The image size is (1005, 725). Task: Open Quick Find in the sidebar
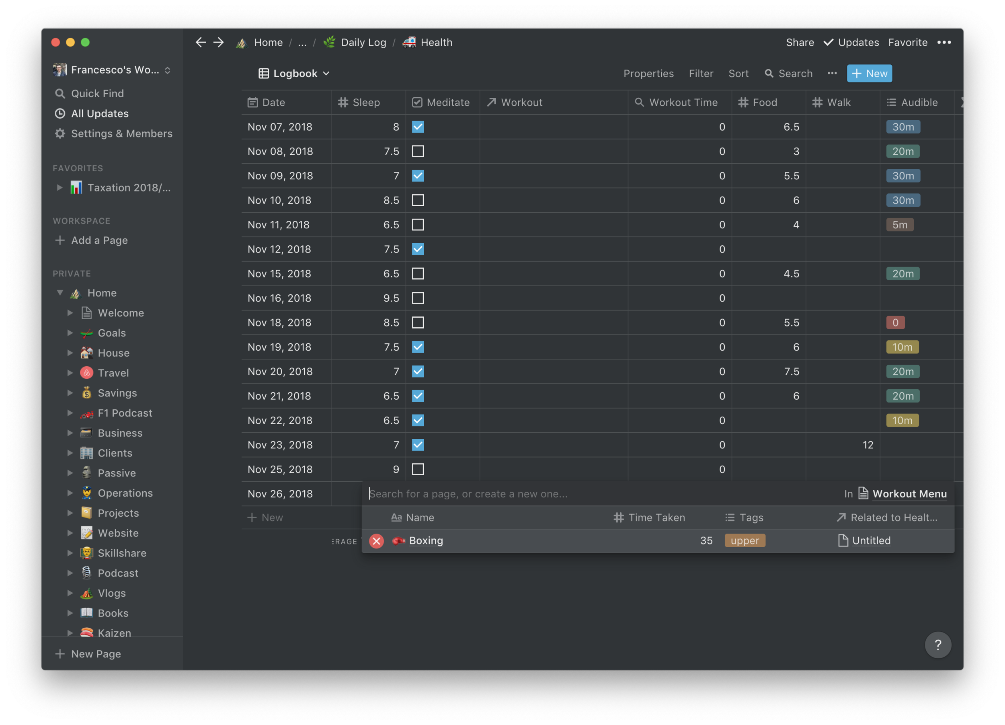[98, 93]
